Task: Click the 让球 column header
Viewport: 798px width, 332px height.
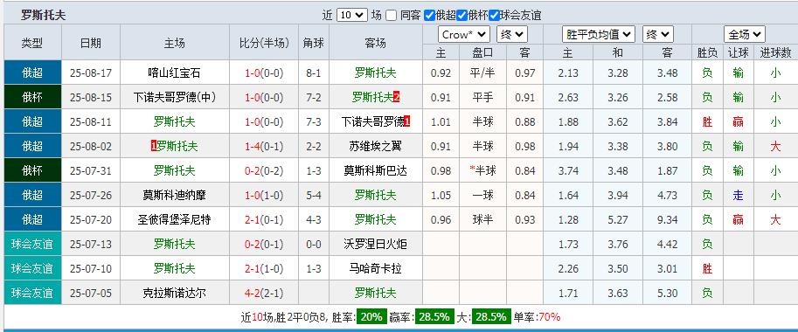Action: coord(738,52)
